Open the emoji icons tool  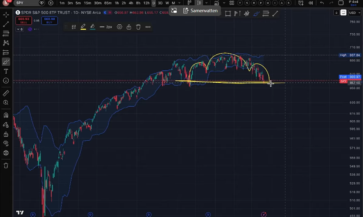(x=6, y=80)
